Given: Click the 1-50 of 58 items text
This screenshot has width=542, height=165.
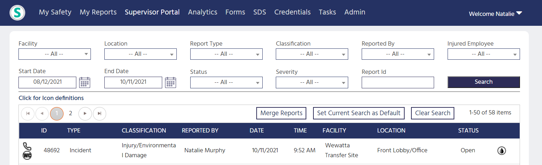Looking at the screenshot, I should click(490, 113).
